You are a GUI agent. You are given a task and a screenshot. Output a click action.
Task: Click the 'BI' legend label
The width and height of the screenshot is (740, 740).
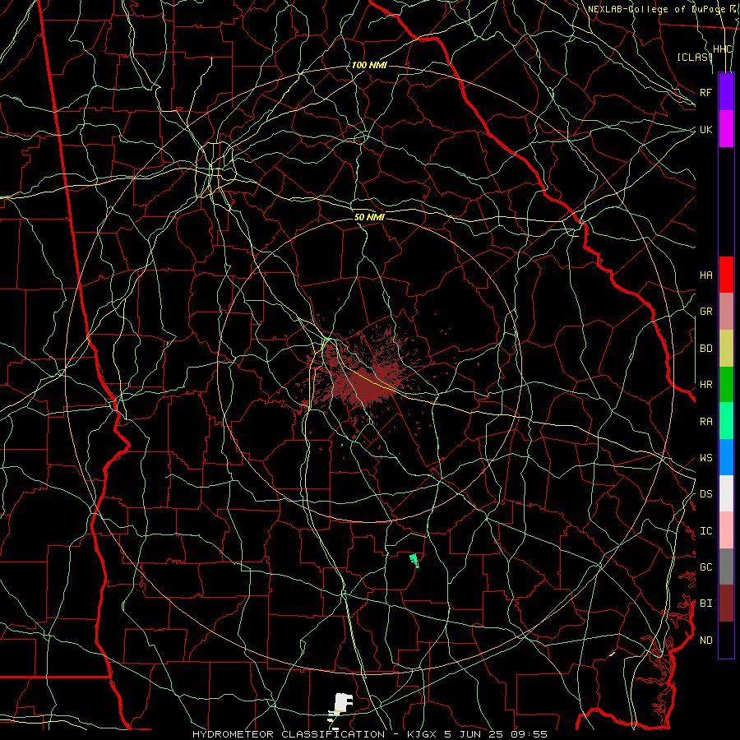click(706, 604)
